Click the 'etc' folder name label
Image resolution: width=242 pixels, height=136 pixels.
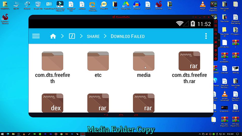click(x=98, y=75)
